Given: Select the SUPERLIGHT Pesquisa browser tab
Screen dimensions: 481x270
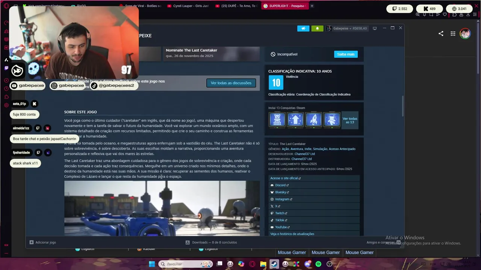Looking at the screenshot, I should point(284,6).
